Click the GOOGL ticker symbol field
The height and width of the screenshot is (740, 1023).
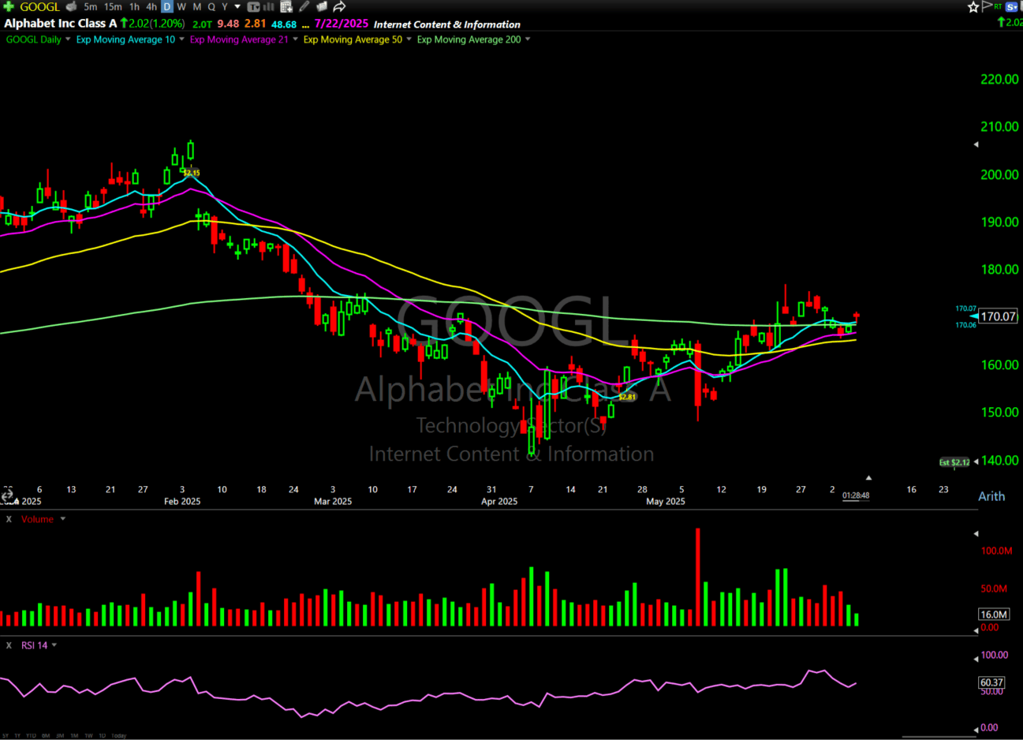pyautogui.click(x=39, y=7)
